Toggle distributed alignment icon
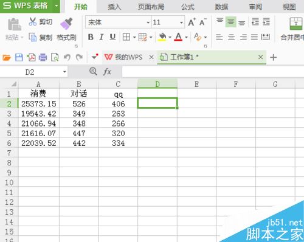Screen dimensions: 304x242 coord(266,37)
